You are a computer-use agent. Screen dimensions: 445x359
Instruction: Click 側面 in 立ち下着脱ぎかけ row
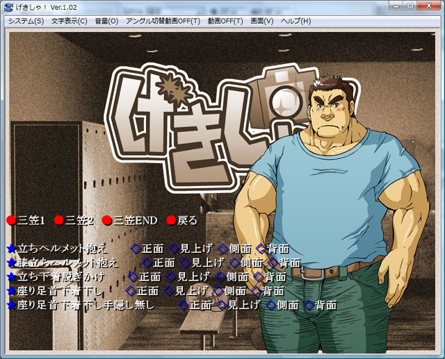click(232, 277)
